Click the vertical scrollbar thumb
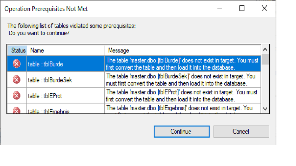 click(x=265, y=59)
